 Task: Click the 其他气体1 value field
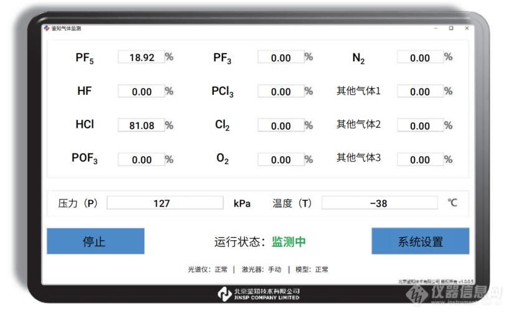point(419,92)
